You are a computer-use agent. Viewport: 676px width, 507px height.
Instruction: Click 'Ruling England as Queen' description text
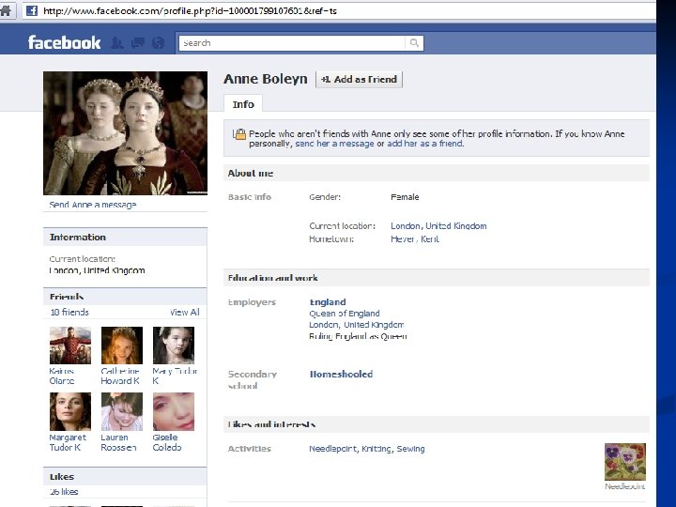[x=358, y=336]
